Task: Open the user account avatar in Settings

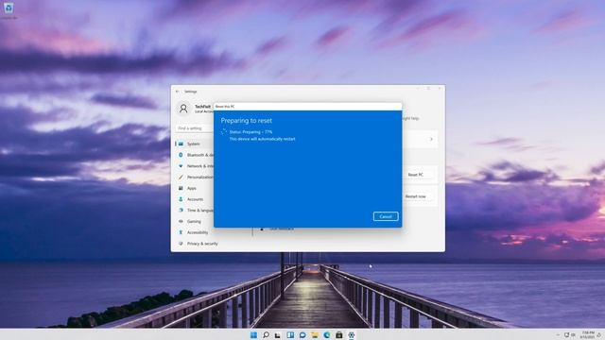Action: 183,109
